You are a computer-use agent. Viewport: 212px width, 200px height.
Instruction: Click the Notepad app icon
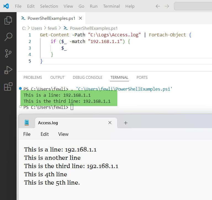click(x=26, y=123)
